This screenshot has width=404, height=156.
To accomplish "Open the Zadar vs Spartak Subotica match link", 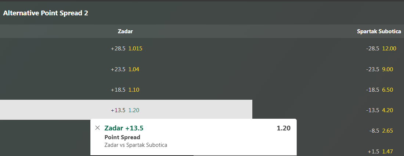I will [x=136, y=145].
